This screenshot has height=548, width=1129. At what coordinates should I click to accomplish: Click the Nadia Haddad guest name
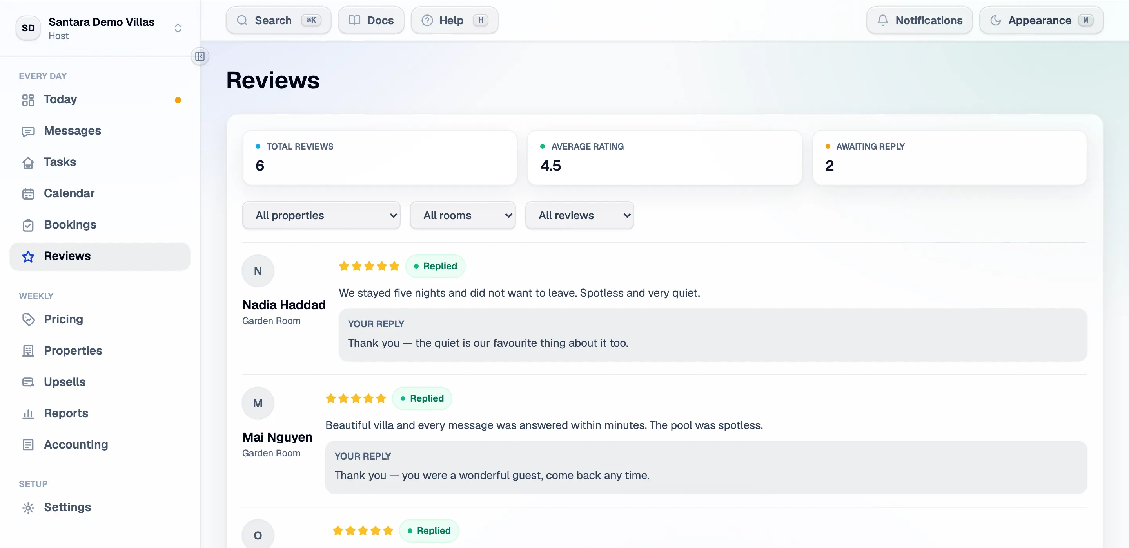click(x=284, y=305)
